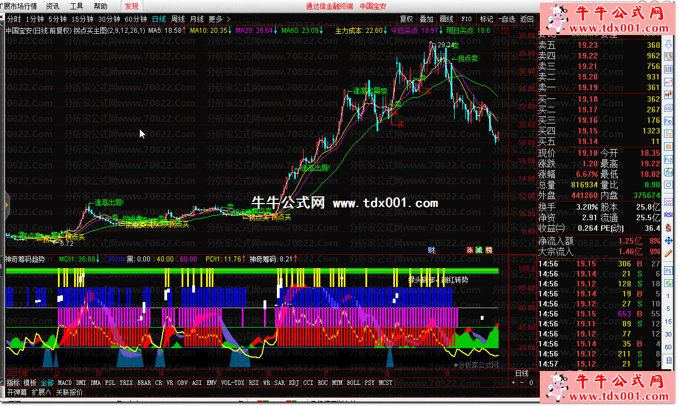678x406 pixels.
Task: Open the 扩展∧ expander
Action: (41, 392)
